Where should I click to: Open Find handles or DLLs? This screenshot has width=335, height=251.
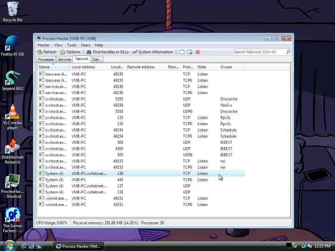[x=107, y=52]
